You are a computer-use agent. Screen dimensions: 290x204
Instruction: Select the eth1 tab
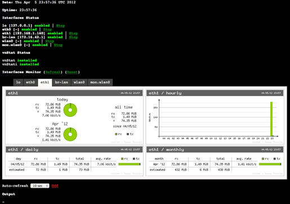point(45,83)
